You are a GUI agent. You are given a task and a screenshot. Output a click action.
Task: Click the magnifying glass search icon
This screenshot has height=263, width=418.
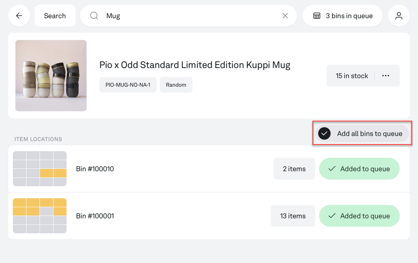click(x=94, y=16)
